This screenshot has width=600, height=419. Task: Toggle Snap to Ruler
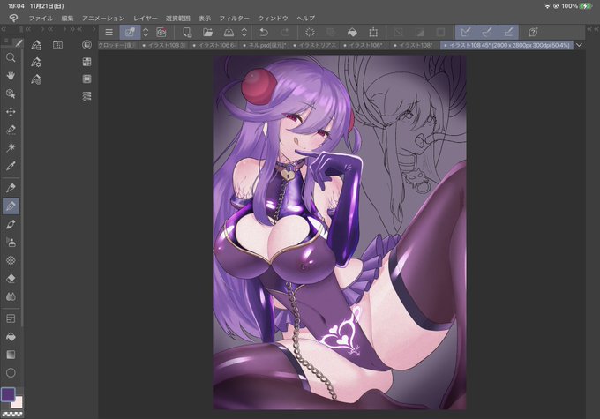[x=466, y=32]
